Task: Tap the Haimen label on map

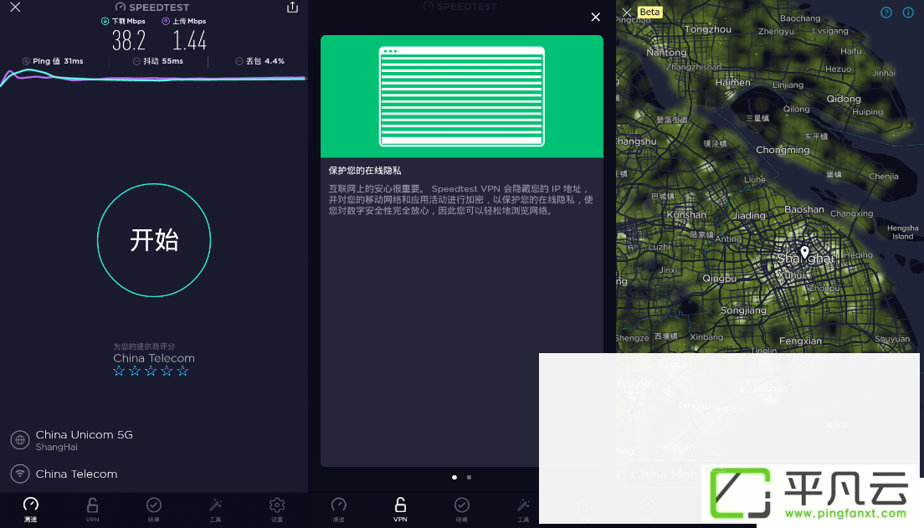Action: click(733, 83)
